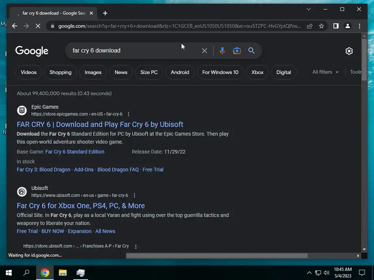374x280 pixels.
Task: Open the BUY NOW sitelink
Action: coord(53,231)
